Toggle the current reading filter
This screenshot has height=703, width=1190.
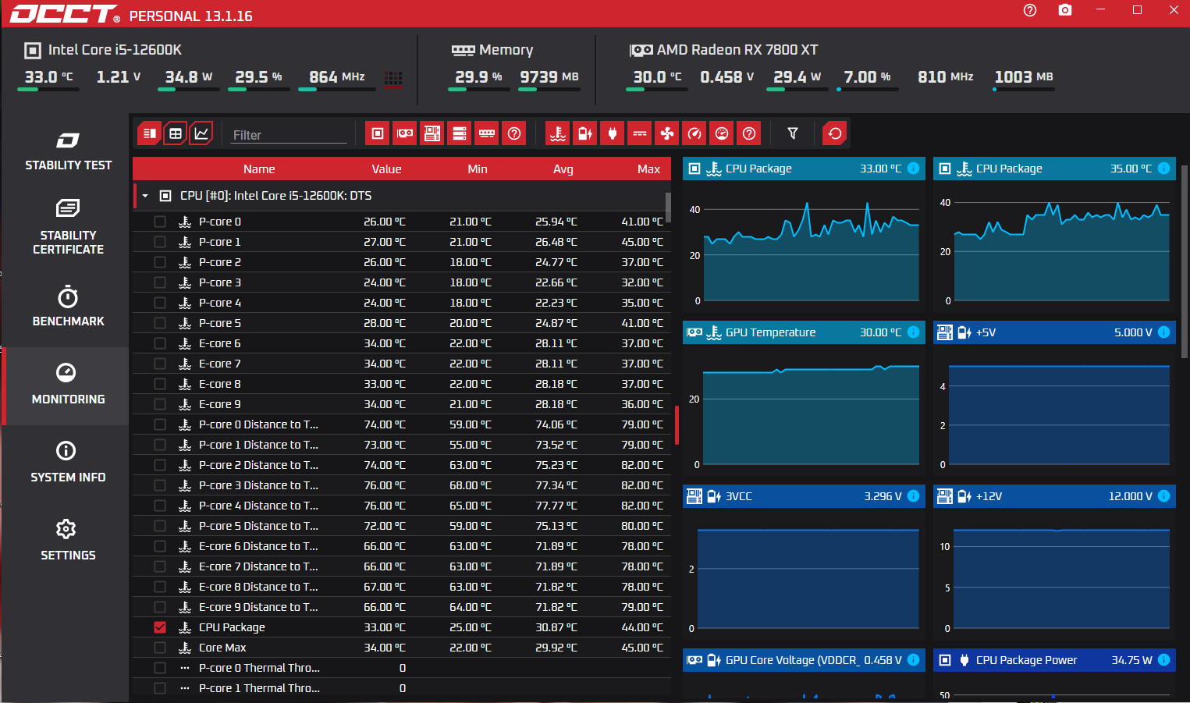coord(640,133)
